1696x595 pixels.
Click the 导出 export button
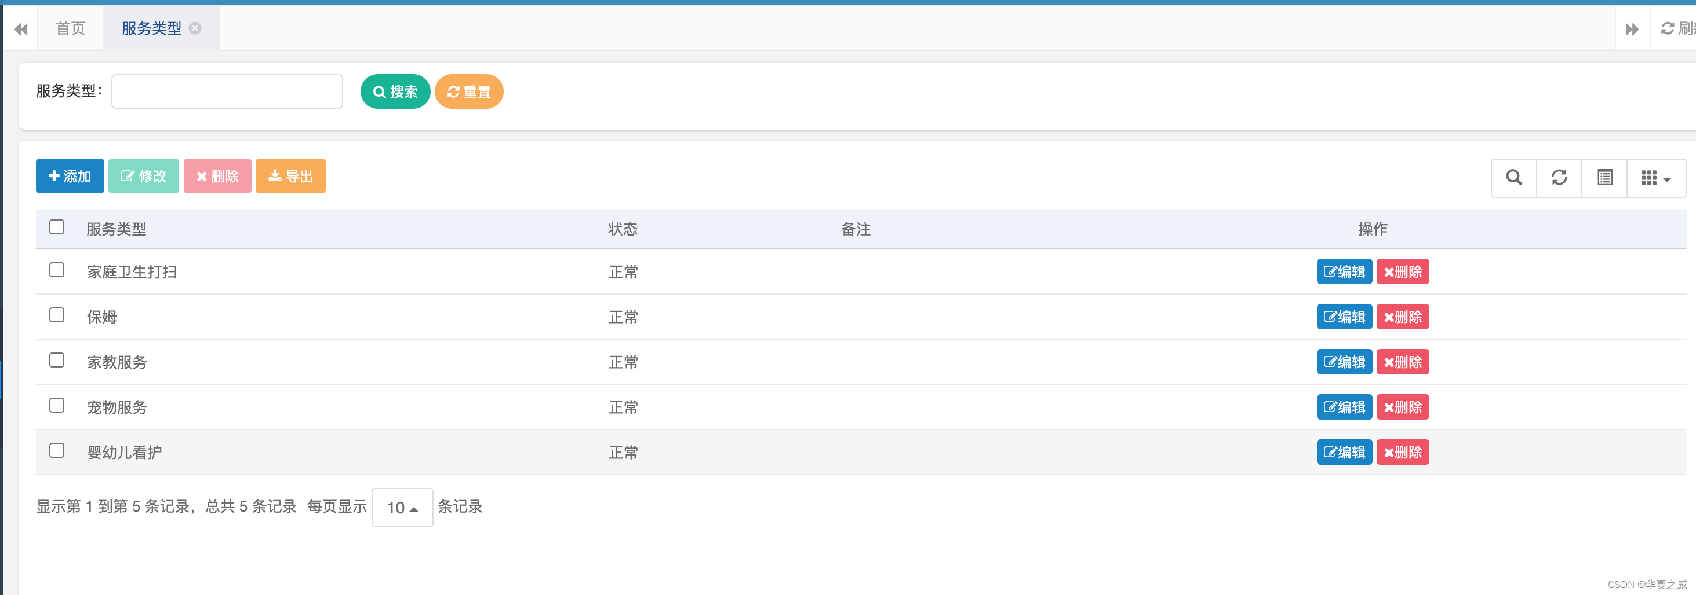point(290,176)
